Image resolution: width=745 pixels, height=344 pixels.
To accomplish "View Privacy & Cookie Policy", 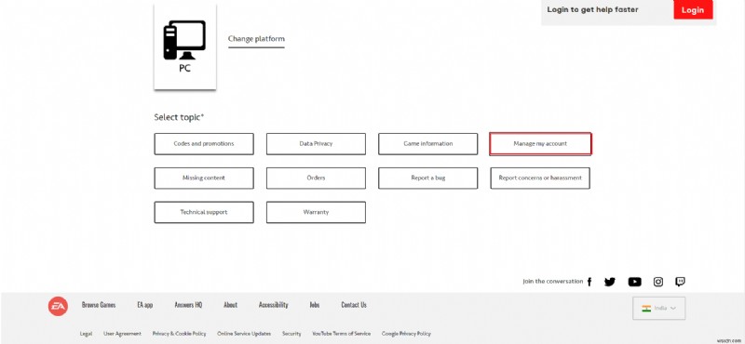I will click(179, 334).
